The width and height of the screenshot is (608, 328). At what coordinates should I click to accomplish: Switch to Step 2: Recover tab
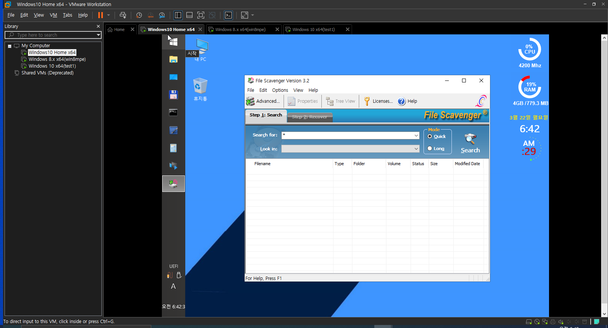coord(309,117)
